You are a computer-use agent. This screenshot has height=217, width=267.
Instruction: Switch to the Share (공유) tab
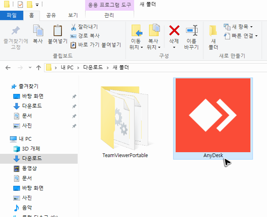click(x=51, y=16)
